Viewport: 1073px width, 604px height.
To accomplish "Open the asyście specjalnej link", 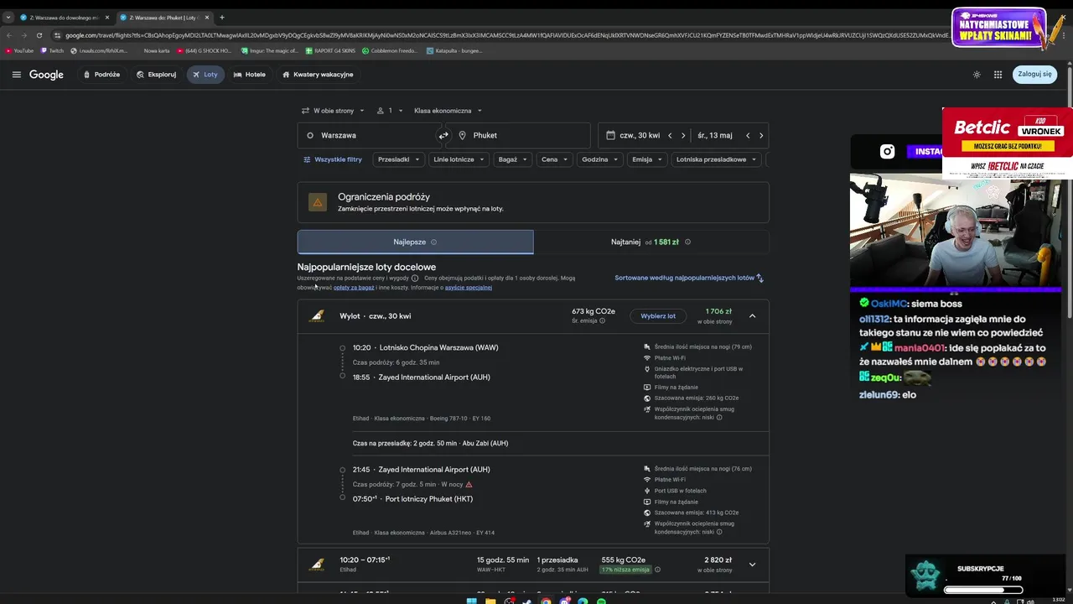I will coord(469,288).
